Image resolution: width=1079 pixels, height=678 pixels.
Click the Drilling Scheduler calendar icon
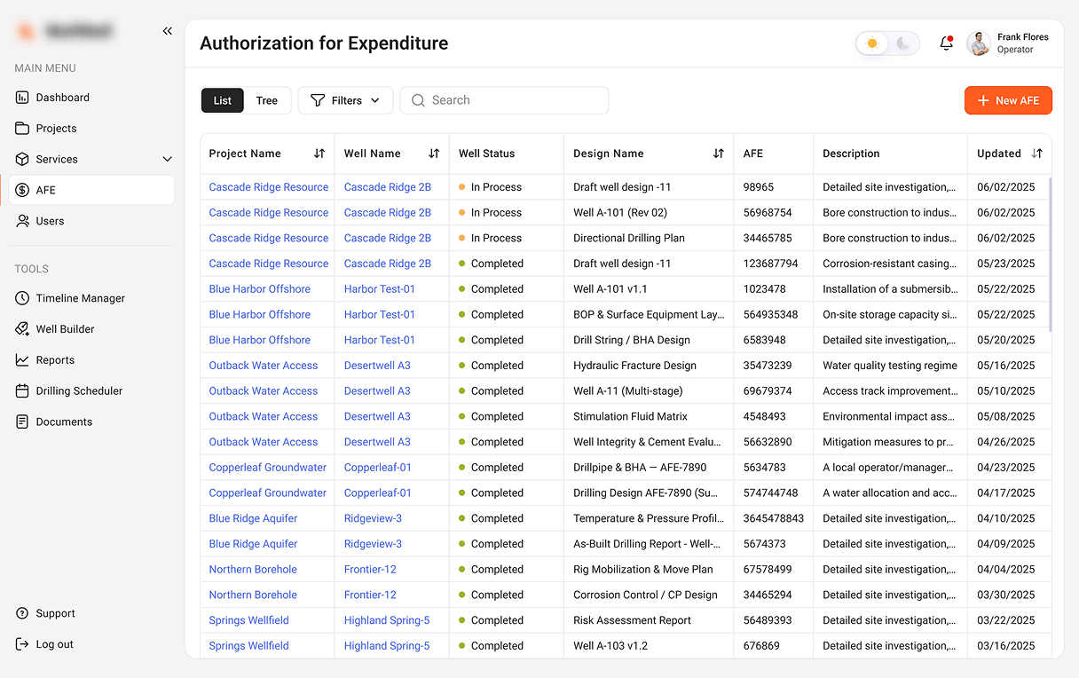pyautogui.click(x=22, y=391)
